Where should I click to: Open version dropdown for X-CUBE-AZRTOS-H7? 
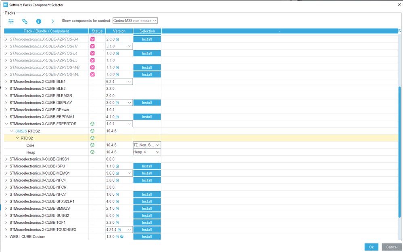click(119, 46)
